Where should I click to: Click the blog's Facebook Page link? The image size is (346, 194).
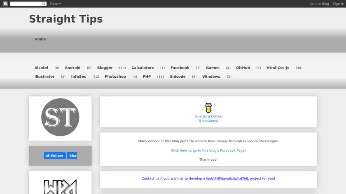(208, 150)
